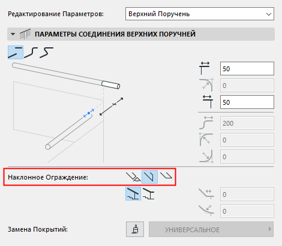The width and height of the screenshot is (282, 246).
Task: Click the УНИВЕРСАЛЬНОЕ surface button
Action: tap(211, 229)
